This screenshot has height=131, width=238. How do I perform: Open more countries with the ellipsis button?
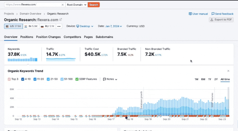tap(59, 26)
